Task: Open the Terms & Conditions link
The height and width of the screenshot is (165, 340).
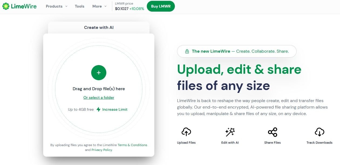Action: (x=132, y=145)
